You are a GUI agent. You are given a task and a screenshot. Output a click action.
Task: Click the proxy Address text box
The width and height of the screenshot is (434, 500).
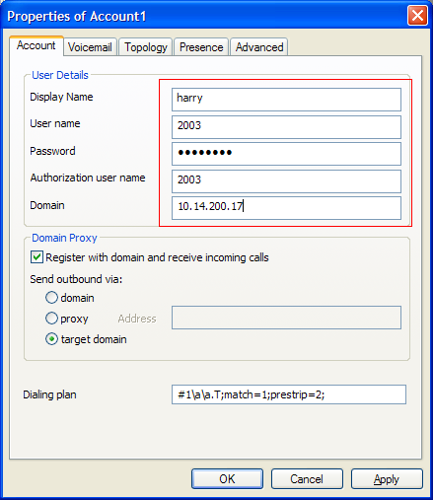(286, 318)
